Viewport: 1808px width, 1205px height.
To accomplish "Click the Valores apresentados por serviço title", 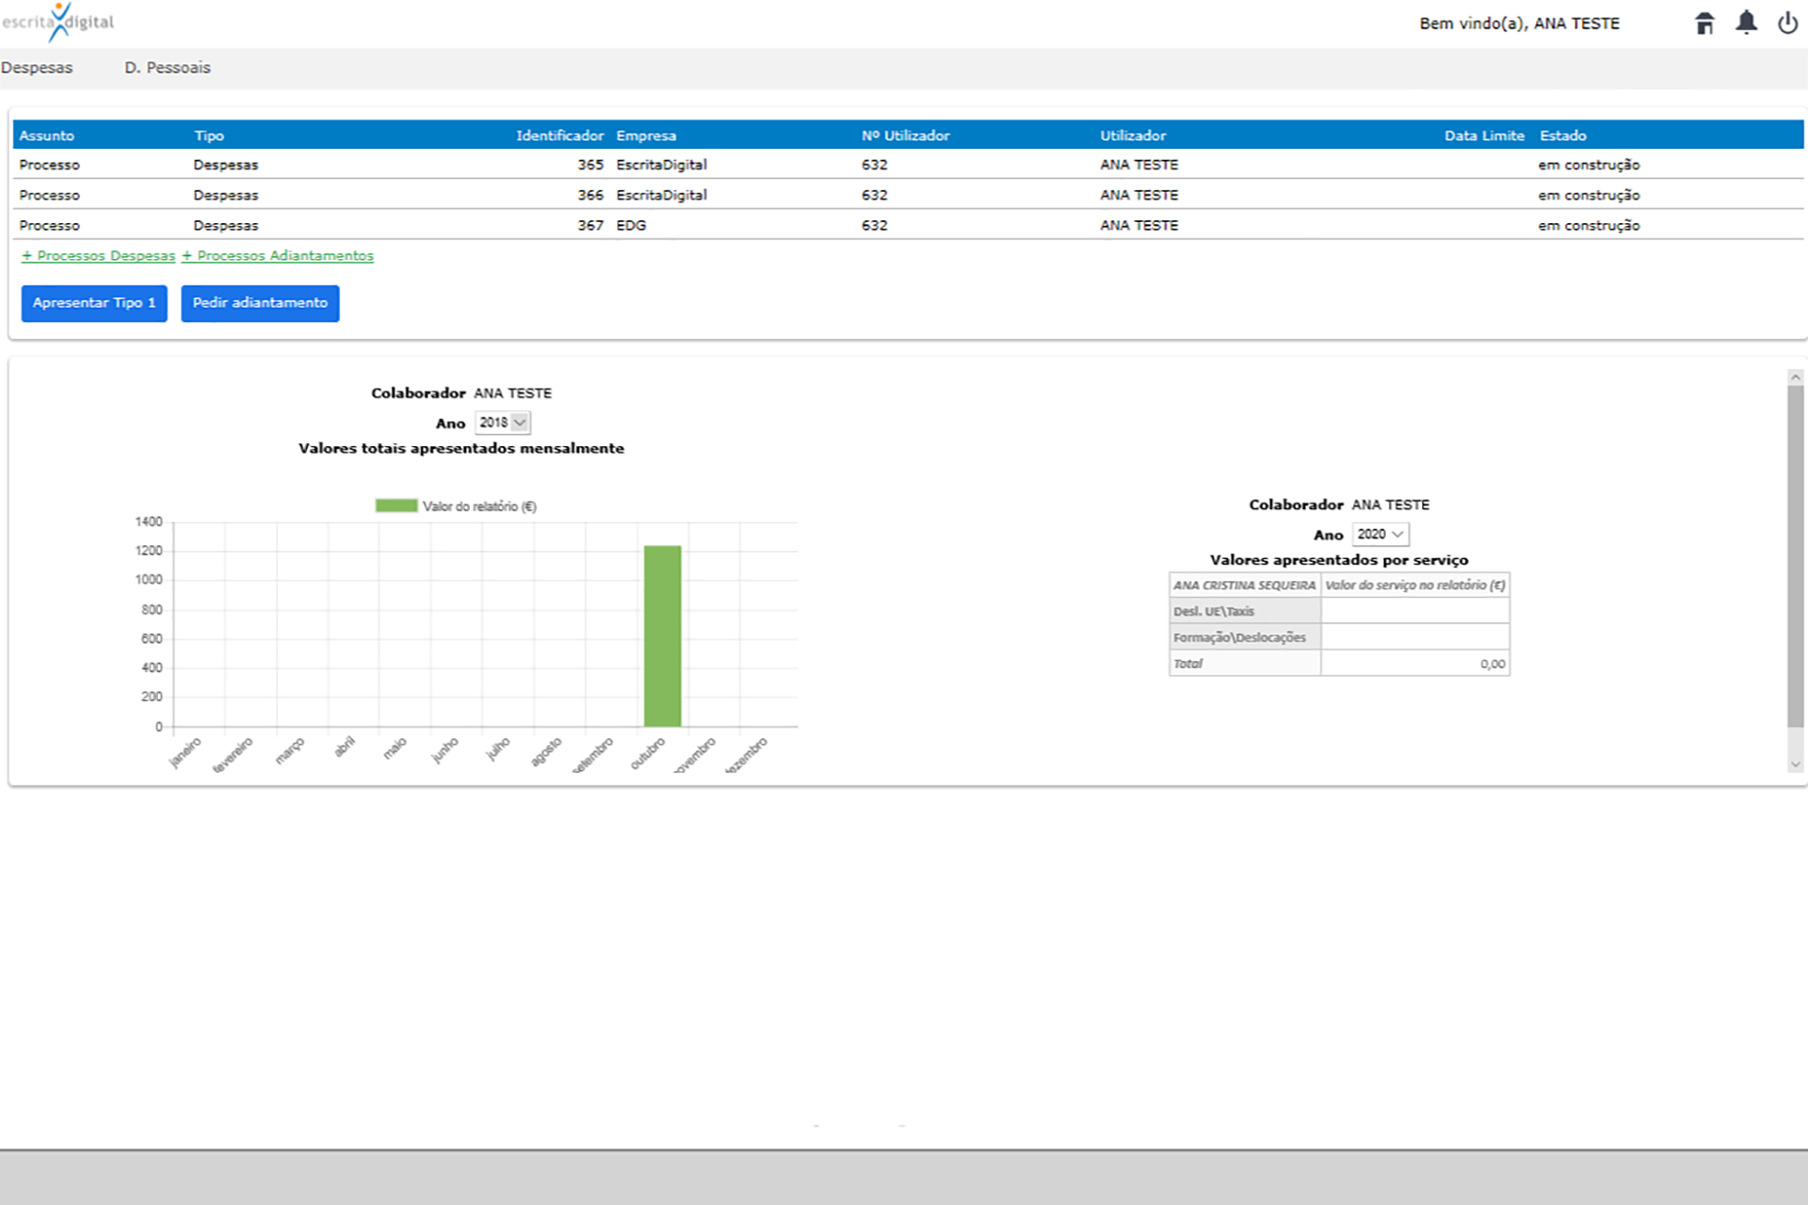I will [x=1339, y=560].
